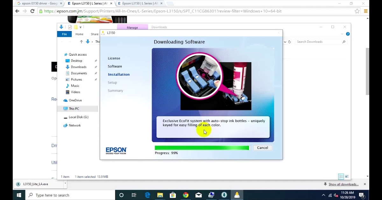Open the Home ribbon tab
The width and height of the screenshot is (382, 200).
pyautogui.click(x=79, y=34)
